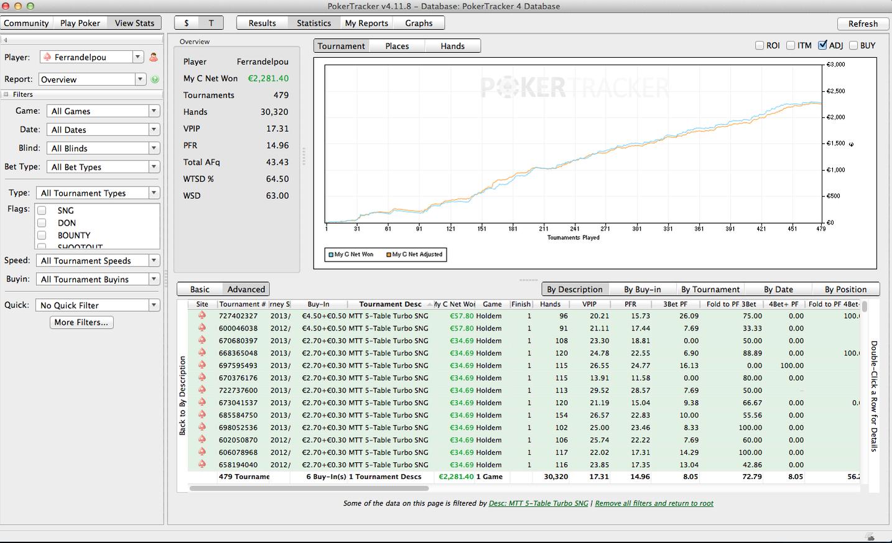Click the status bar icon at bottom right
This screenshot has width=892, height=543.
click(870, 537)
